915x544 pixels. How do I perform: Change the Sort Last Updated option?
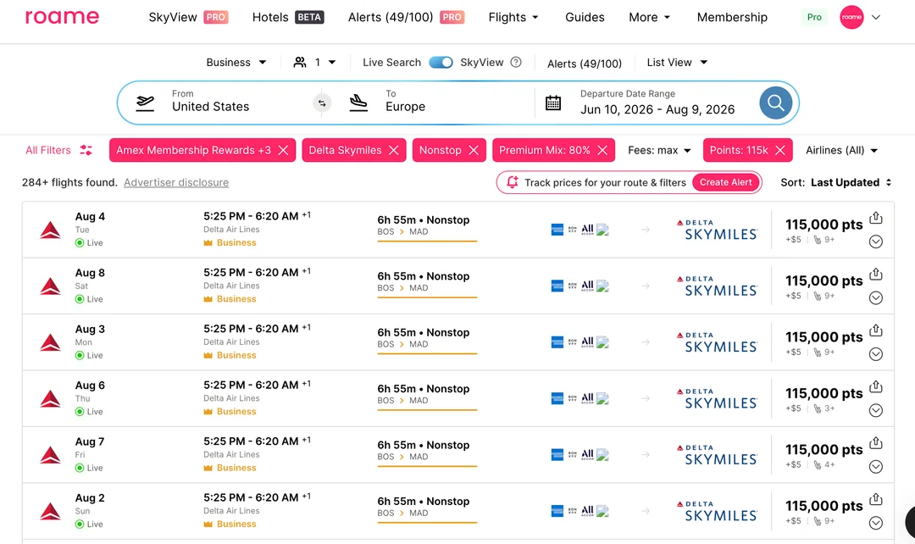(851, 182)
